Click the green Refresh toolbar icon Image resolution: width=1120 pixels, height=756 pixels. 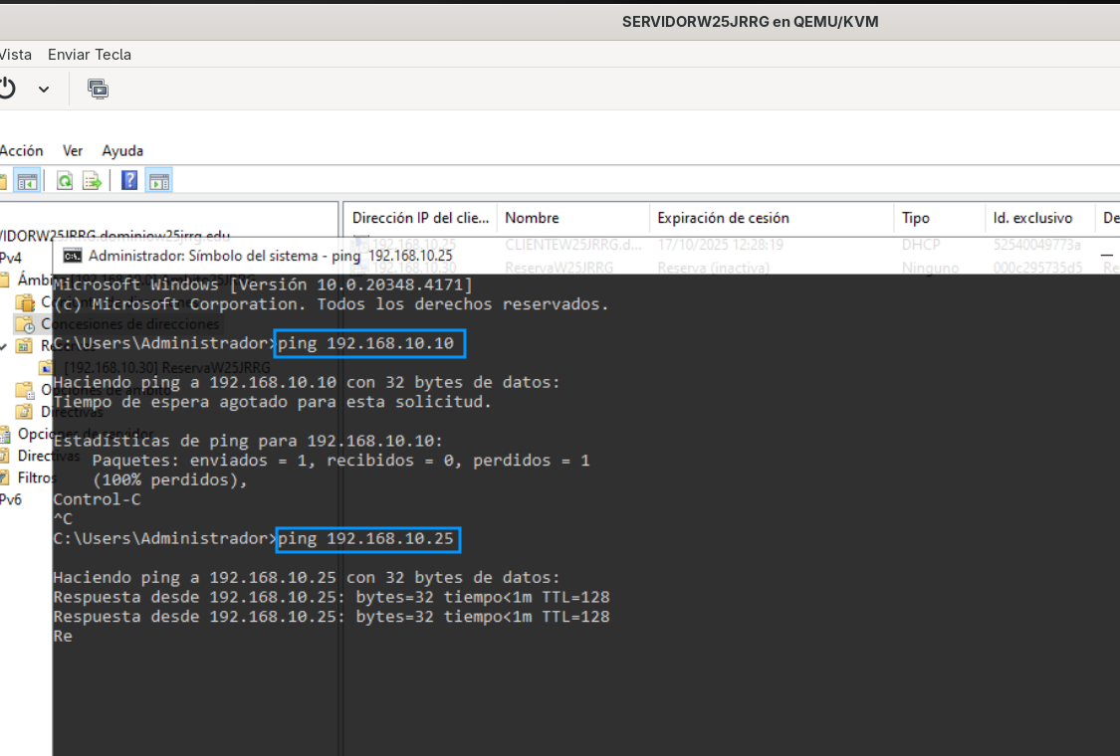pyautogui.click(x=65, y=181)
